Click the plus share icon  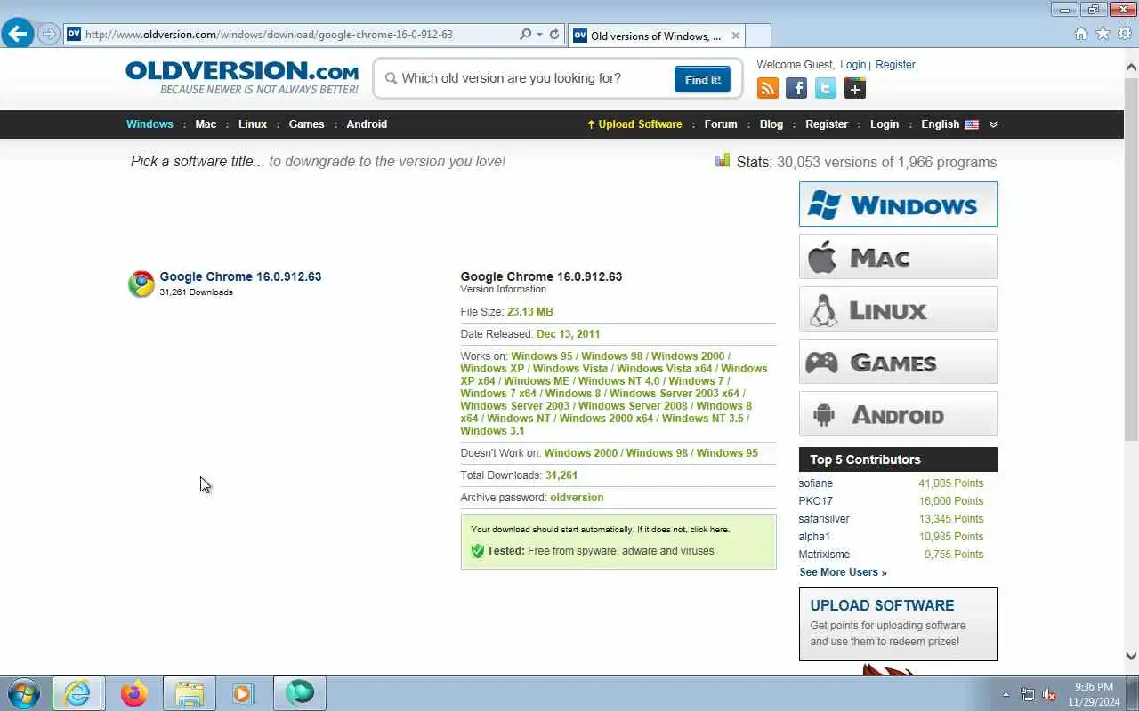(x=855, y=88)
